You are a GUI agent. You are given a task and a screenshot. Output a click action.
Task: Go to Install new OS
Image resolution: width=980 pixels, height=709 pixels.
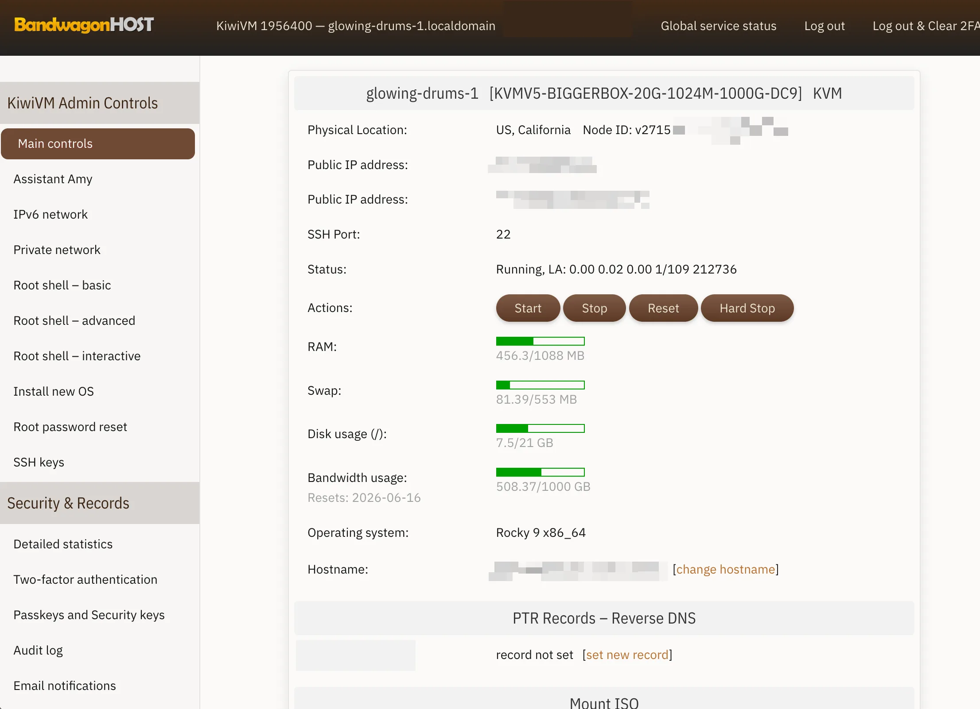(54, 392)
